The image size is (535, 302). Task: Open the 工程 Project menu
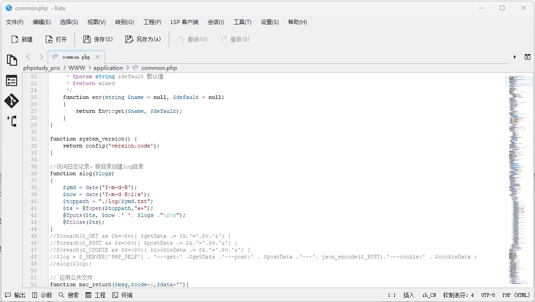tap(152, 22)
